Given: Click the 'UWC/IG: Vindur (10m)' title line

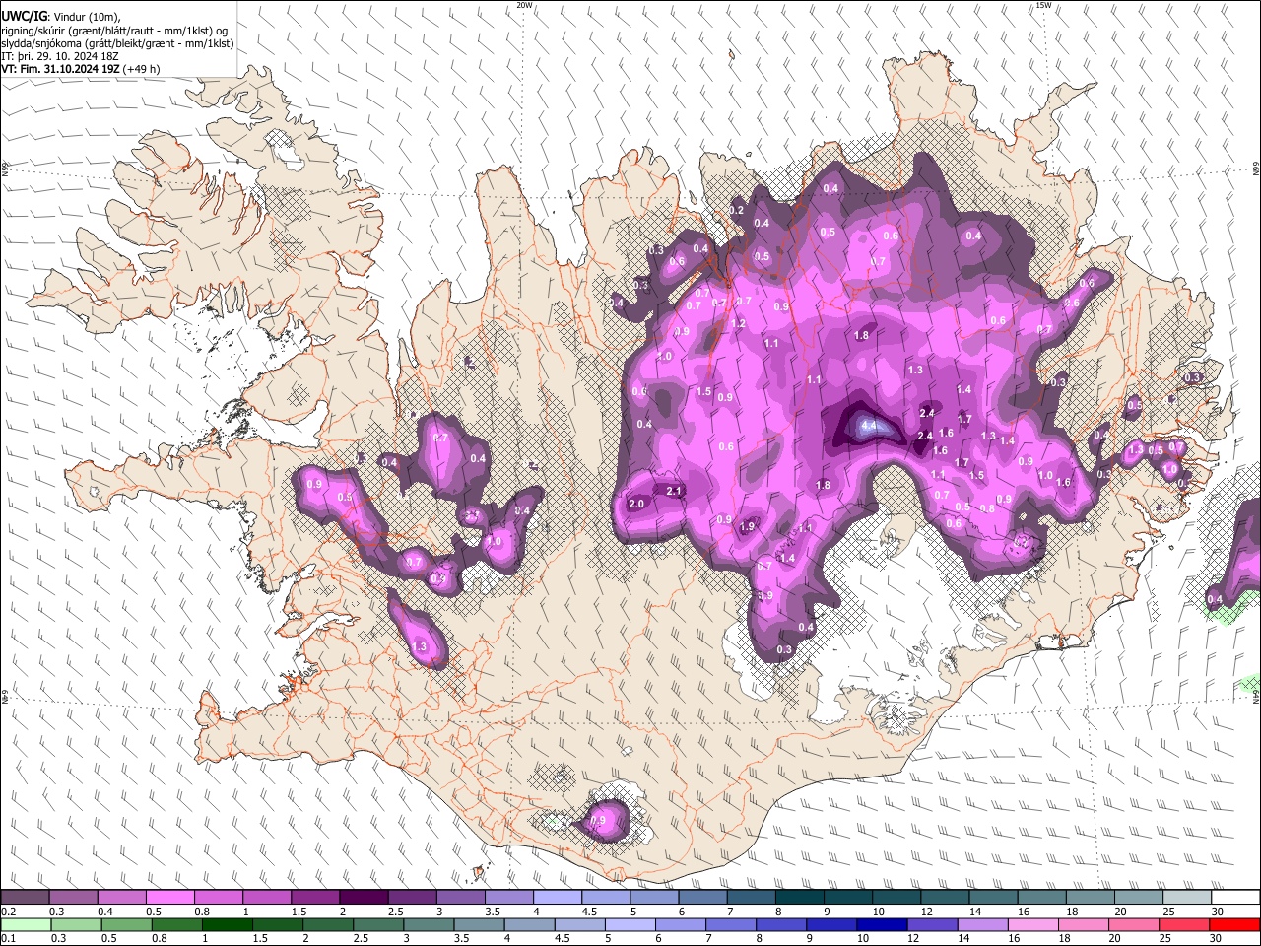Looking at the screenshot, I should 61,17.
